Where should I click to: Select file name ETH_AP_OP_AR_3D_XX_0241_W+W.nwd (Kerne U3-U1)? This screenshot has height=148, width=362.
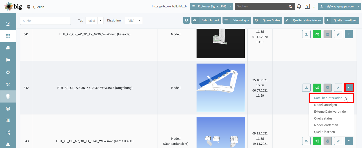(x=95, y=141)
